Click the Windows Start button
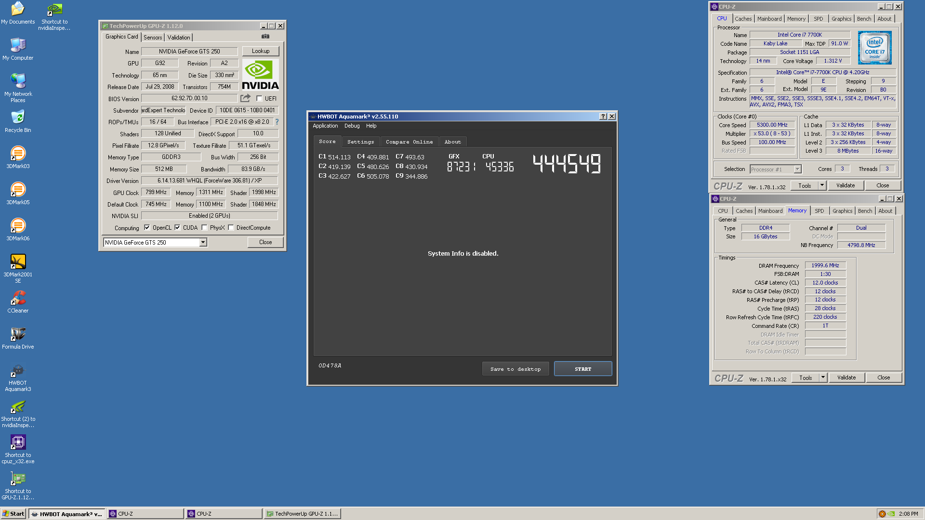The height and width of the screenshot is (520, 925). (13, 514)
